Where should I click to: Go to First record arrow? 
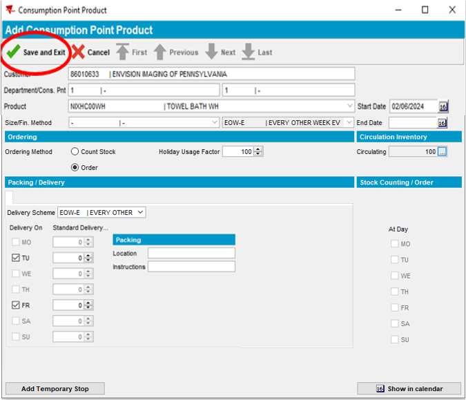pos(122,53)
